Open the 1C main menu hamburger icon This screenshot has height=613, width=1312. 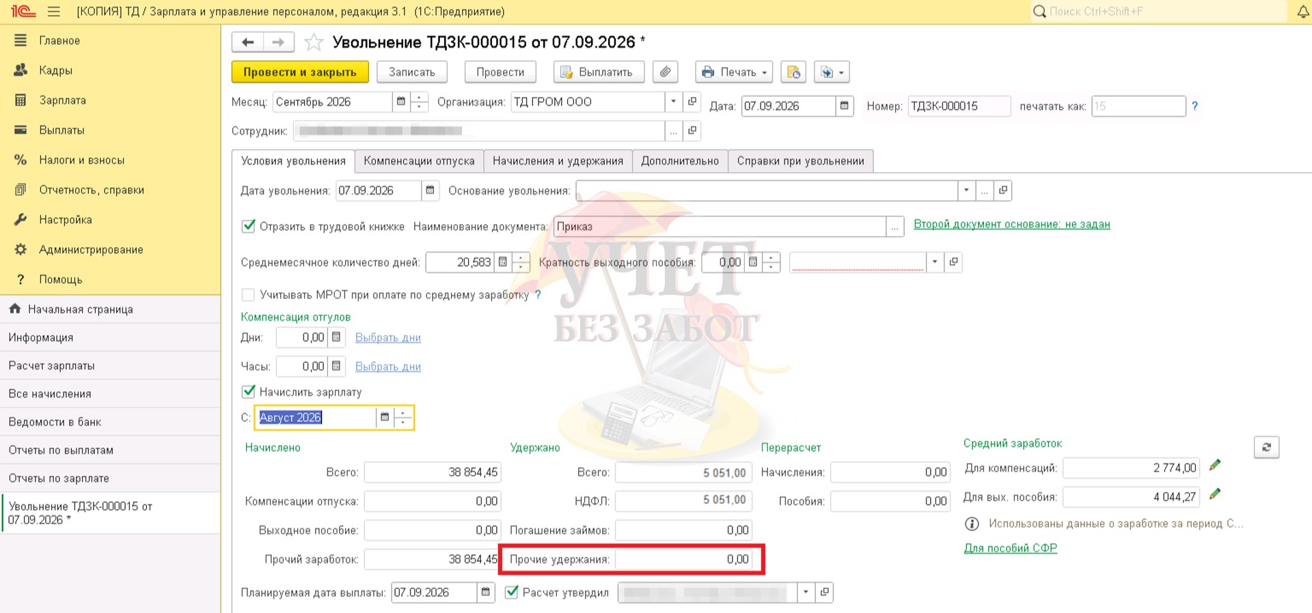point(54,12)
